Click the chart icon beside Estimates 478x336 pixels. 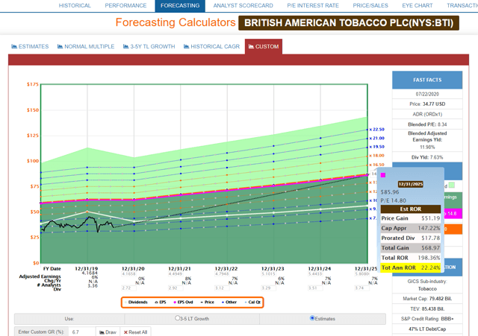click(x=14, y=46)
